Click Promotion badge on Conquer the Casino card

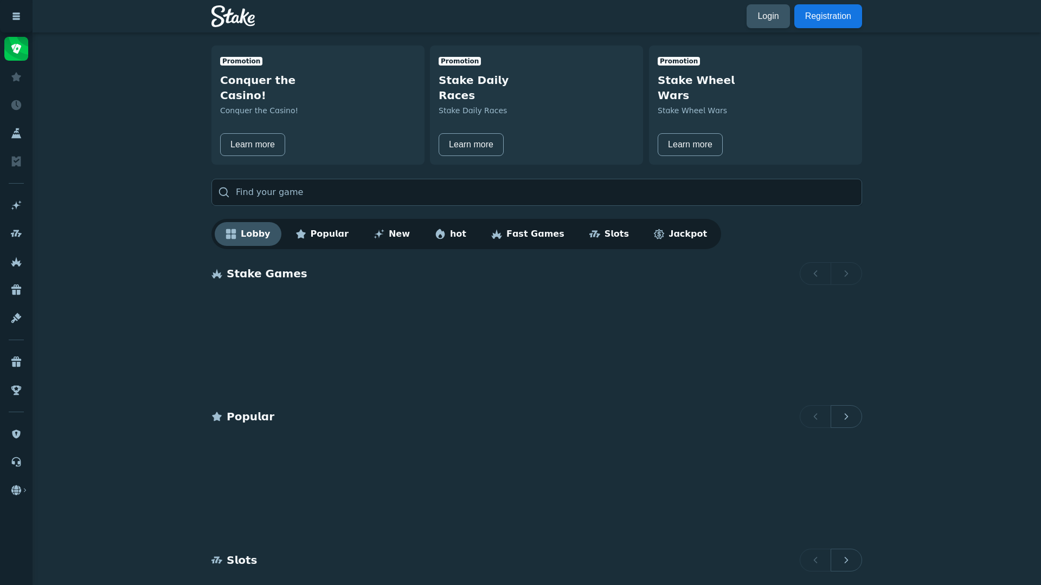click(x=241, y=61)
